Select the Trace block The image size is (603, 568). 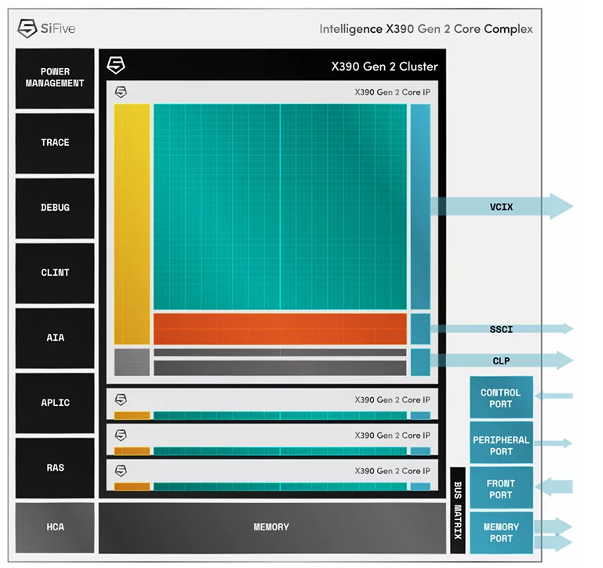55,143
